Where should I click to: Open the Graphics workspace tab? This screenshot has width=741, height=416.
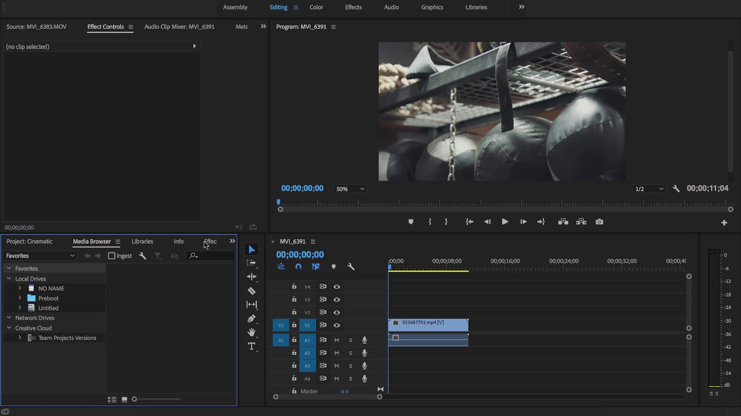[432, 7]
